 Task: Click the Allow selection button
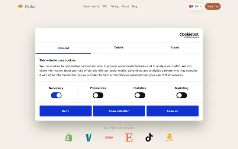click(x=119, y=111)
